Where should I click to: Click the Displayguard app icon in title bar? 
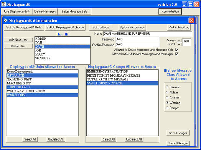pos(3,4)
